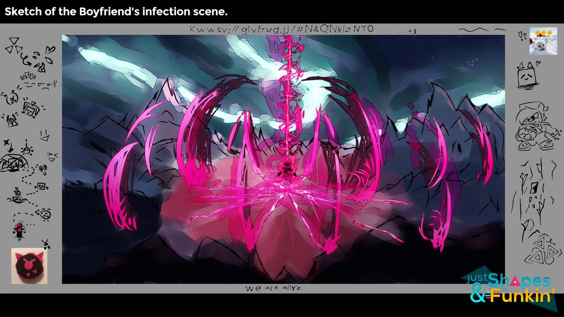
Task: Click the "...+3" note
Action: 407,31
